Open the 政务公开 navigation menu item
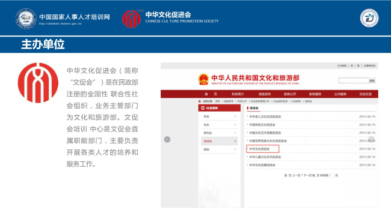Viewport: 391px width, 219px height. (290, 94)
